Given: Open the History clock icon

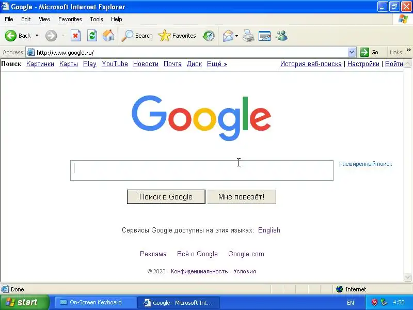Looking at the screenshot, I should (209, 36).
